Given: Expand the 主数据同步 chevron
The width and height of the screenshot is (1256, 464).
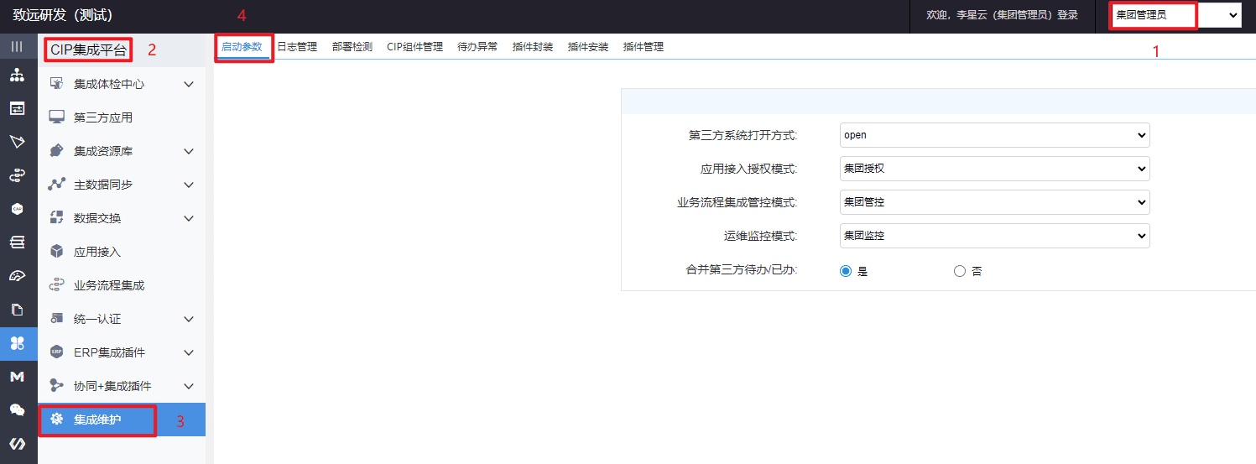Looking at the screenshot, I should tap(189, 185).
